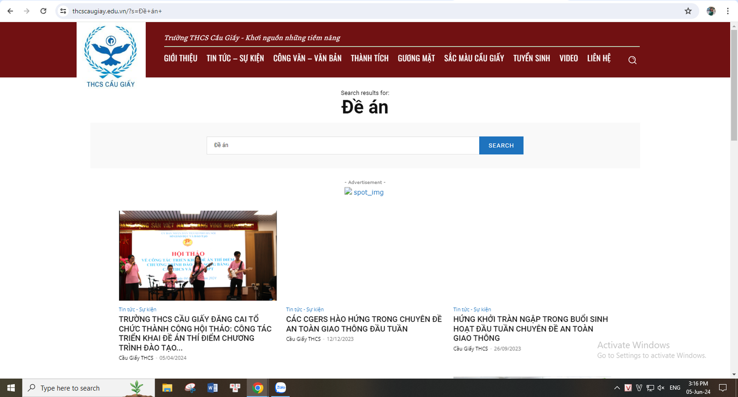Go back to the previous page
The width and height of the screenshot is (738, 397).
point(10,11)
